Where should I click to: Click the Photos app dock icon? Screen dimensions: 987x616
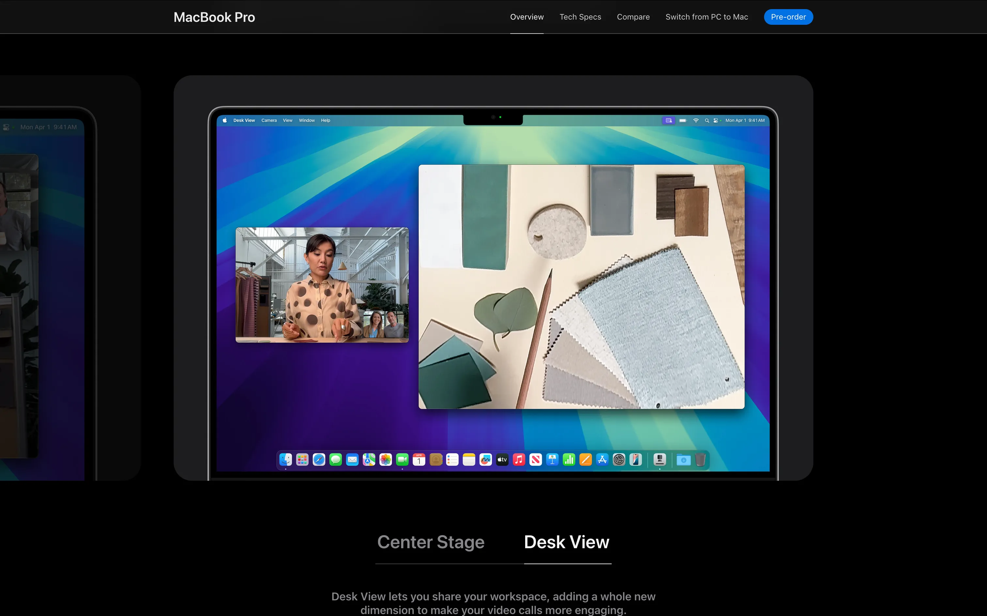[x=385, y=460]
